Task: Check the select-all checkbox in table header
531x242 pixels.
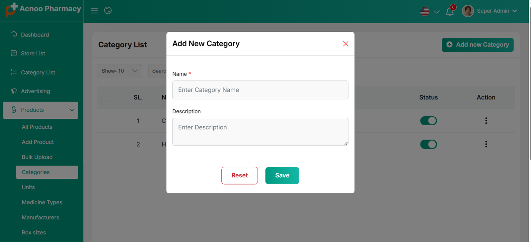Action: point(105,97)
